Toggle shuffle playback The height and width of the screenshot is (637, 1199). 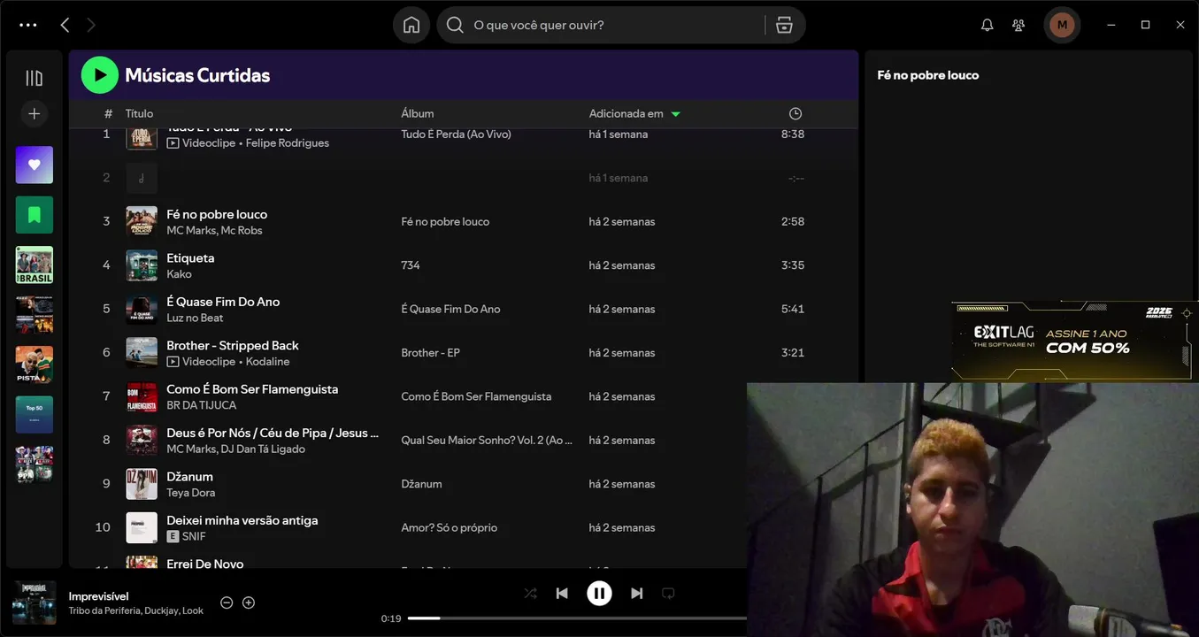coord(530,594)
